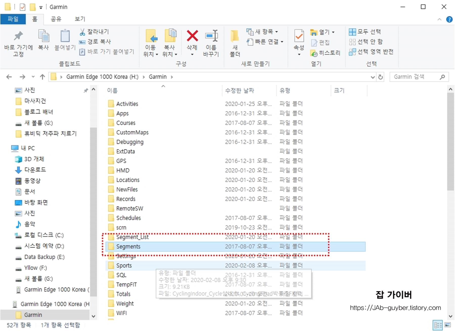The image size is (455, 331).
Task: Select the NewFiles folder
Action: click(x=127, y=190)
